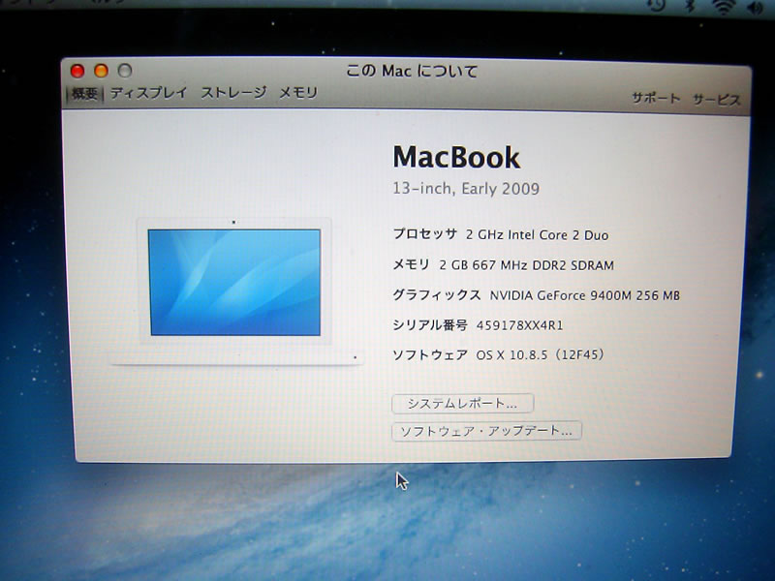The image size is (775, 581).
Task: Open the Wi-Fi menu bar icon
Action: tap(723, 7)
